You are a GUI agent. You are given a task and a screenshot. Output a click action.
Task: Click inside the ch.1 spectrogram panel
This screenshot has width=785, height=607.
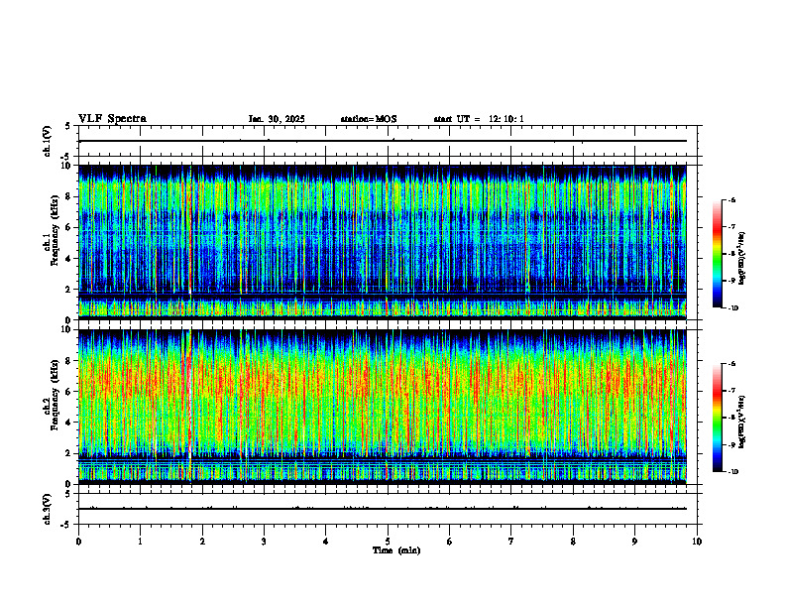383,242
